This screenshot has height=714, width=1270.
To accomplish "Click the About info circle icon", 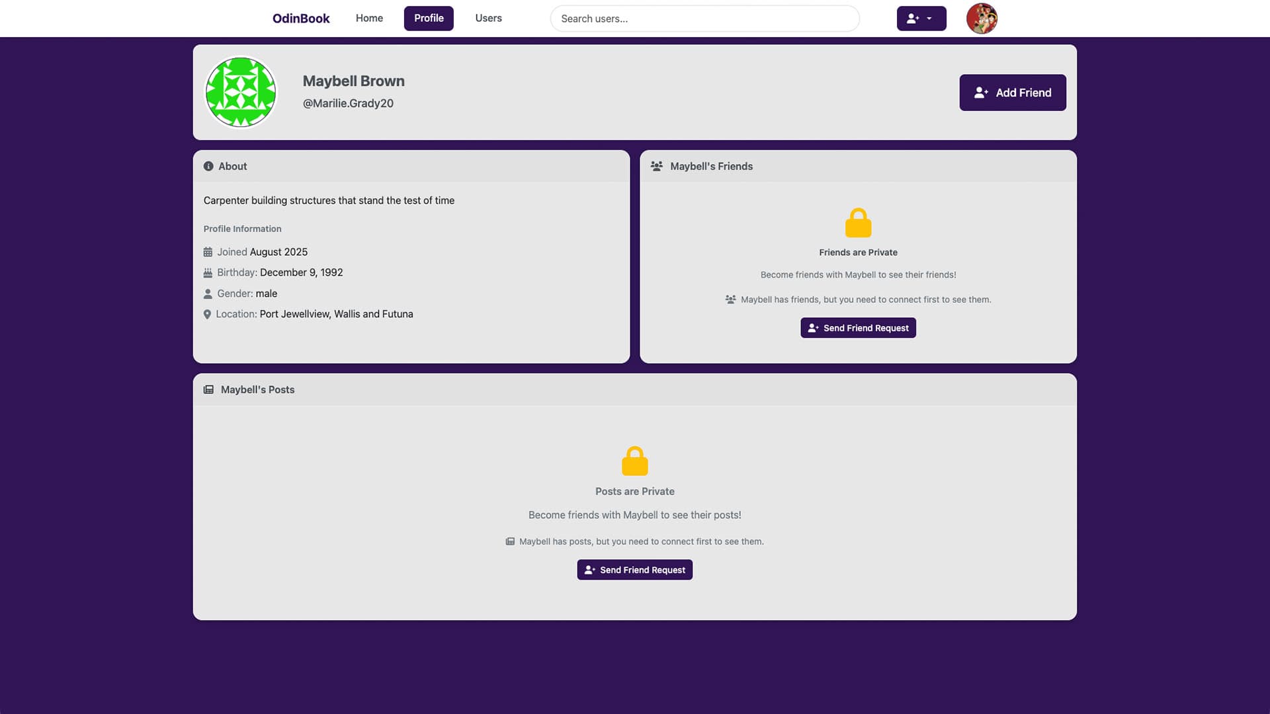I will click(x=208, y=167).
